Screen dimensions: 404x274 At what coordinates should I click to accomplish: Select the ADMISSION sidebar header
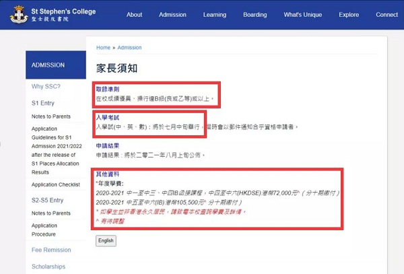(x=56, y=65)
